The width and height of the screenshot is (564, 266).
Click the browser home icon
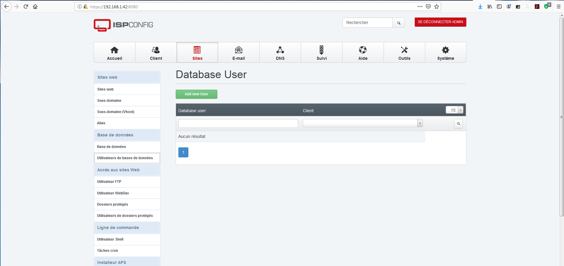35,7
